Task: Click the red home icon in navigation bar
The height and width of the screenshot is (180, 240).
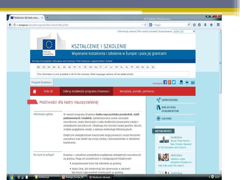Action: tap(34, 91)
